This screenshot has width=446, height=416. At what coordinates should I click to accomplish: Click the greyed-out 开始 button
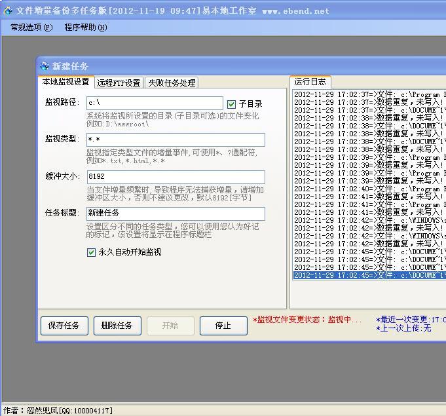click(x=170, y=326)
